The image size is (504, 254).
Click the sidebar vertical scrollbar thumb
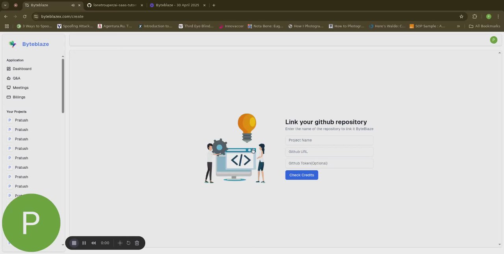coord(63,86)
